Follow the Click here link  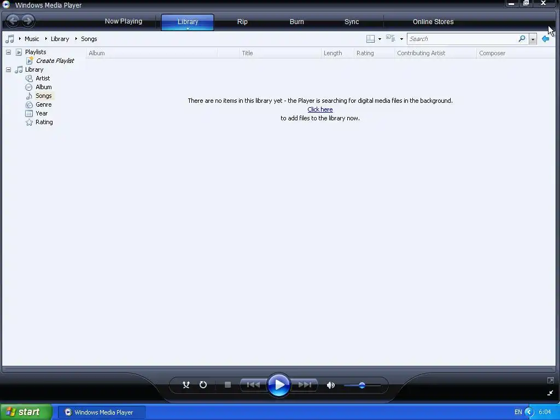coord(320,109)
